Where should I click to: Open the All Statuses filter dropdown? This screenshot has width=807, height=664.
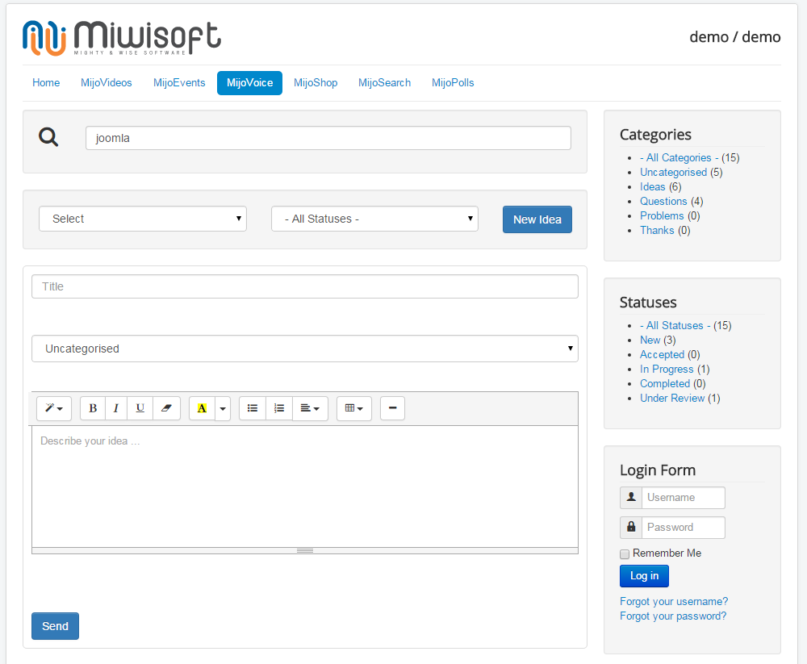374,219
